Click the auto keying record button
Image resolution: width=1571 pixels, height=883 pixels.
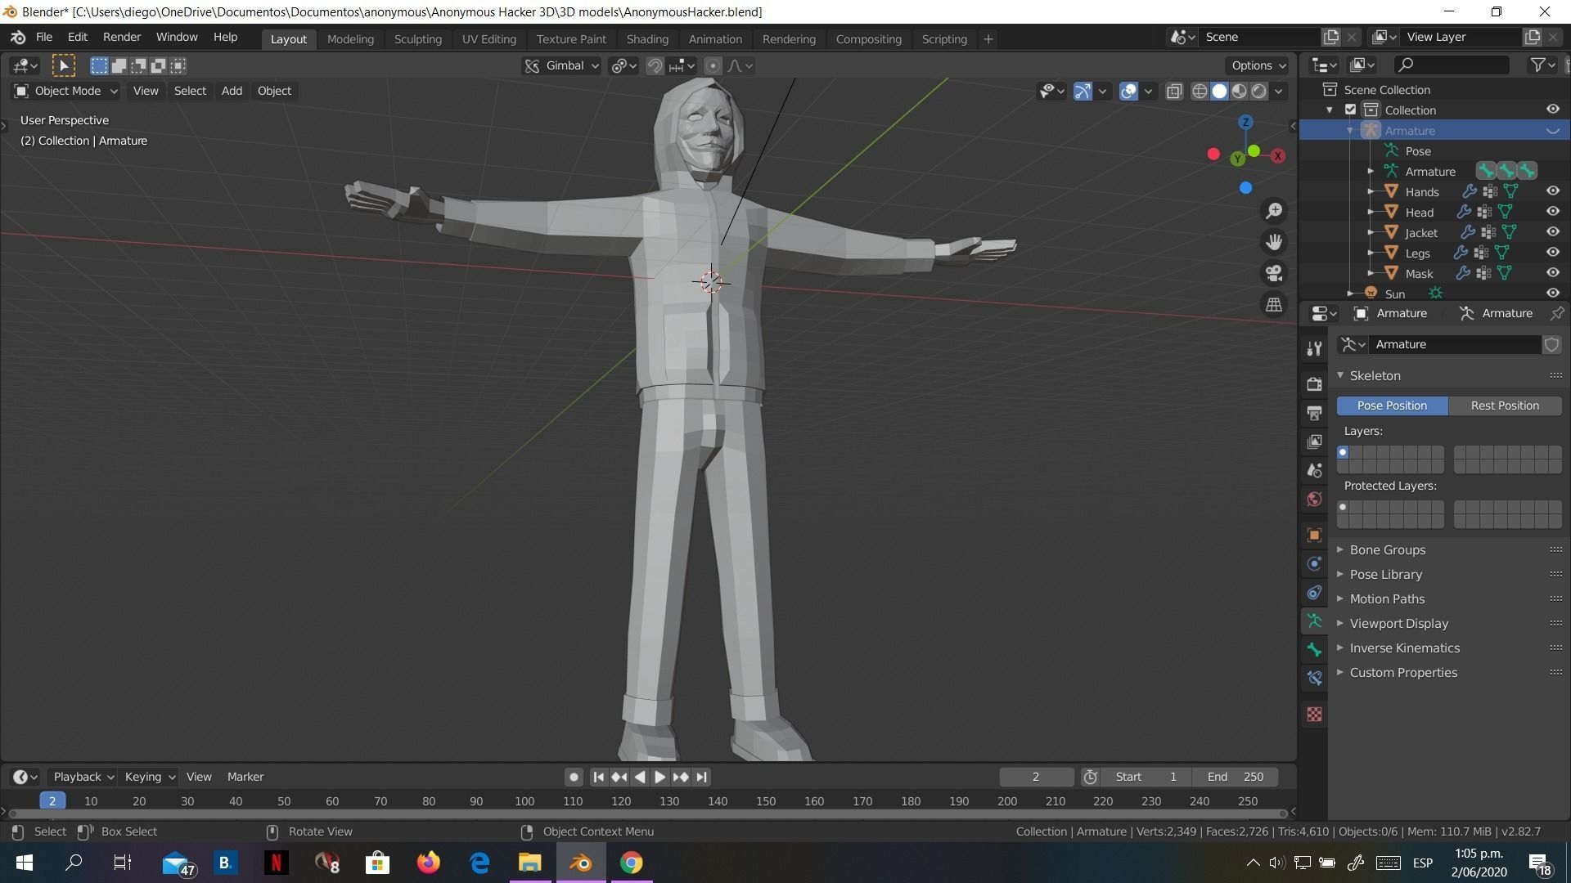[x=574, y=777]
